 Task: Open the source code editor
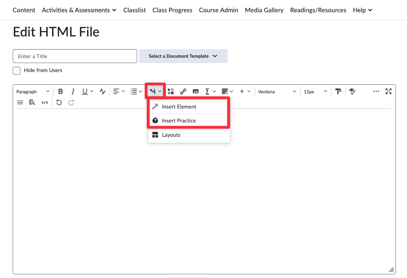point(45,103)
